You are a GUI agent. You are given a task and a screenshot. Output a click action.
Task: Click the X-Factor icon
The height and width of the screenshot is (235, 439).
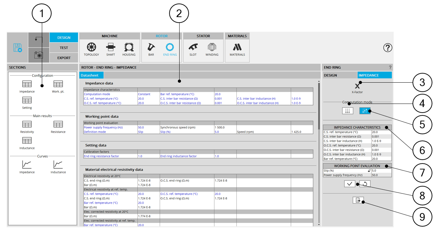pyautogui.click(x=357, y=86)
